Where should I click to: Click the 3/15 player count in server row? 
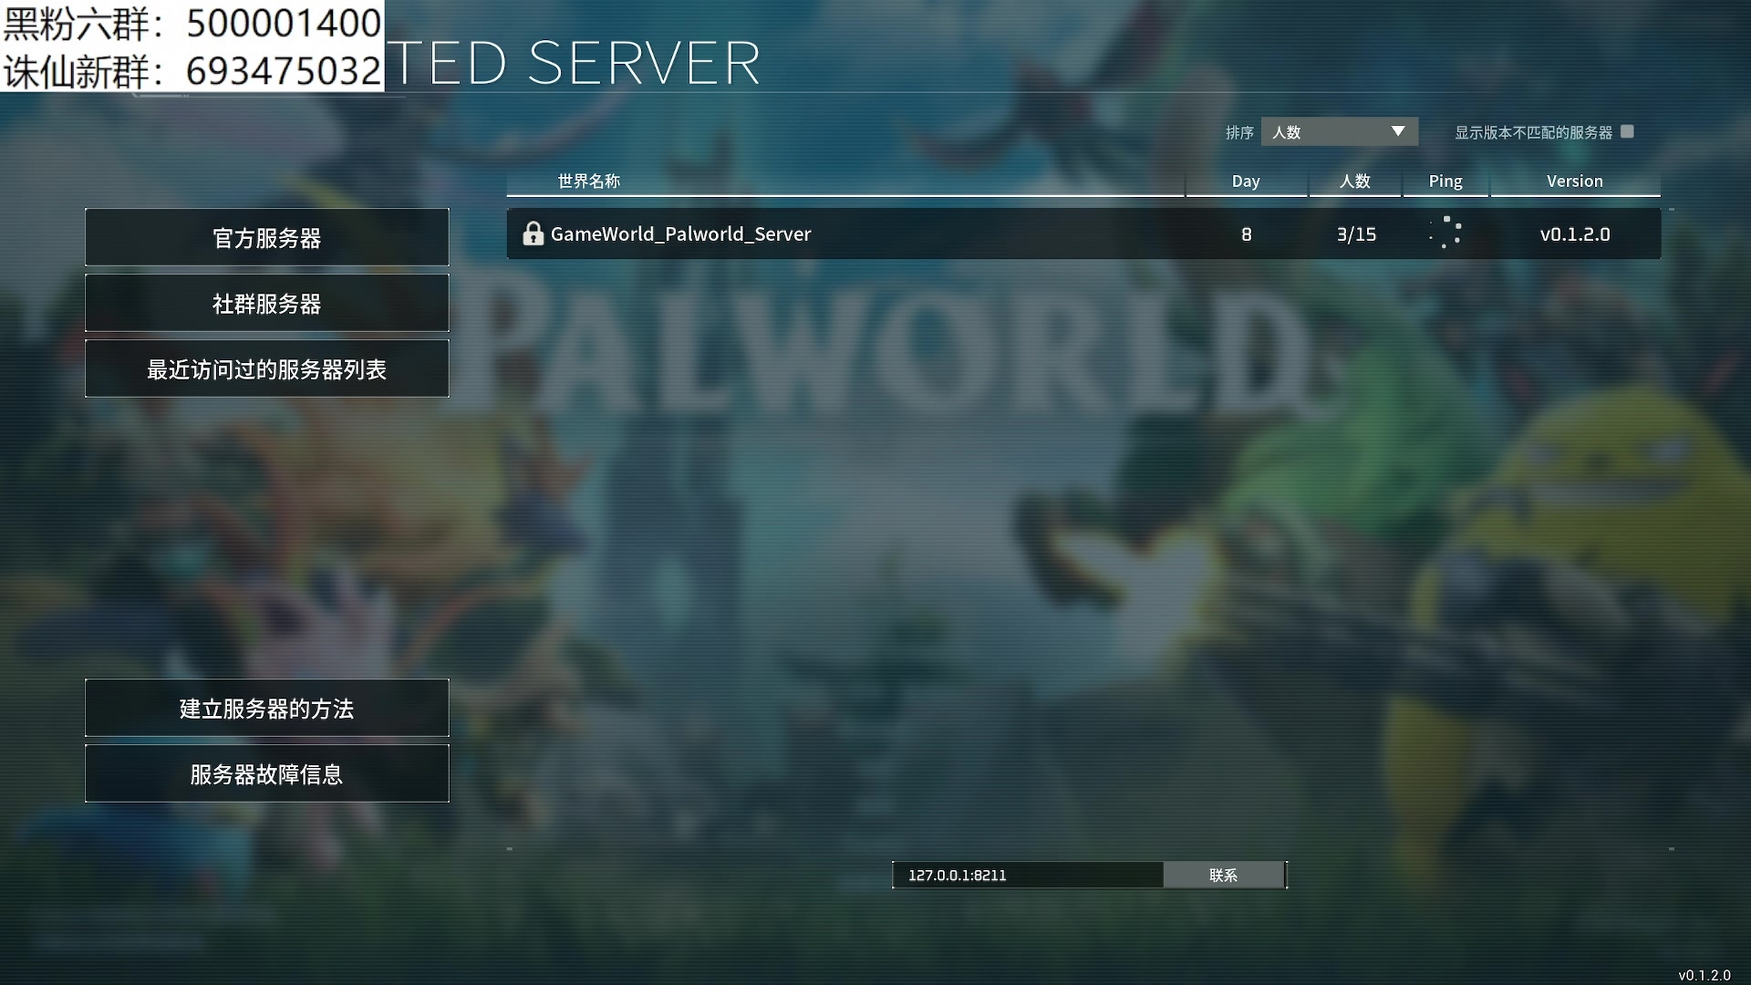click(x=1356, y=234)
